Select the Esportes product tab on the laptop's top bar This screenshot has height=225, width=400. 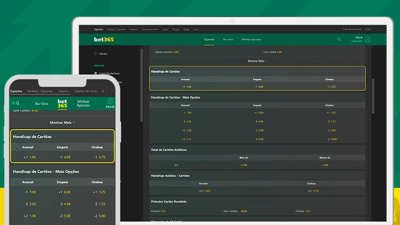pos(99,29)
